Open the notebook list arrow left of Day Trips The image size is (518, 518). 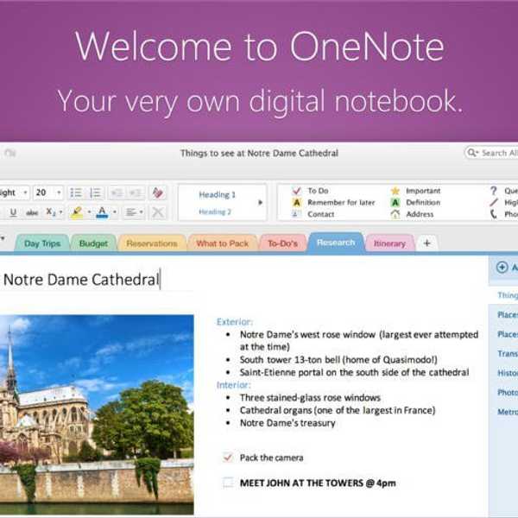pos(3,238)
